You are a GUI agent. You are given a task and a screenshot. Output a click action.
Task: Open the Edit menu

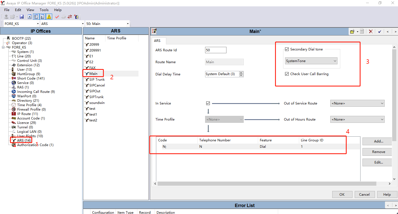click(18, 10)
